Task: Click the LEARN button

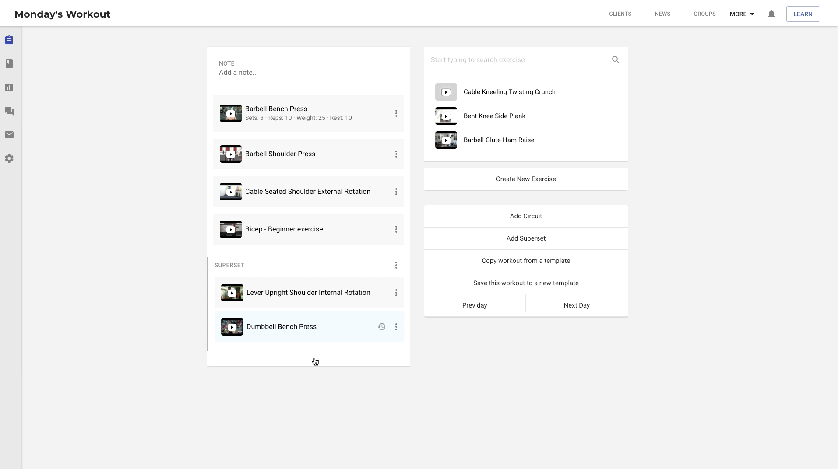Action: tap(803, 14)
